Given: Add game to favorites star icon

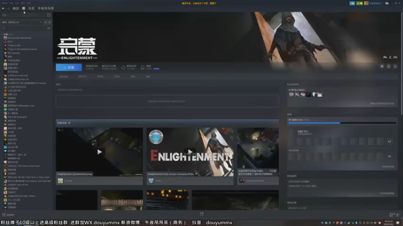Looking at the screenshot, I should coord(395,66).
